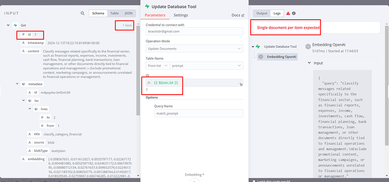Click the OpenAI icon beside Embedding OpenAI heading
Image resolution: width=389 pixels, height=182 pixels.
pos(308,46)
